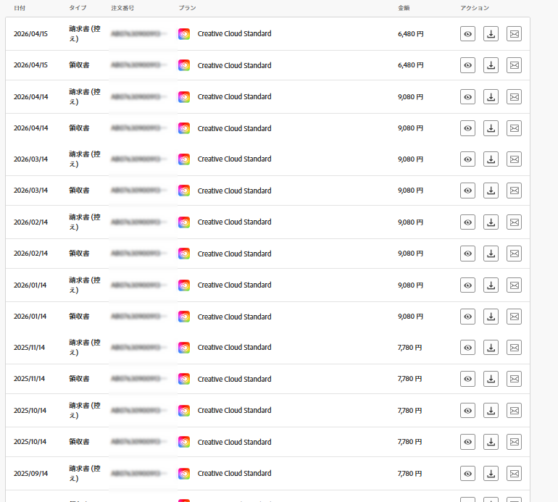The image size is (558, 502).
Task: Email the 2026/01/14 請求書 (控え) document
Action: pos(515,285)
